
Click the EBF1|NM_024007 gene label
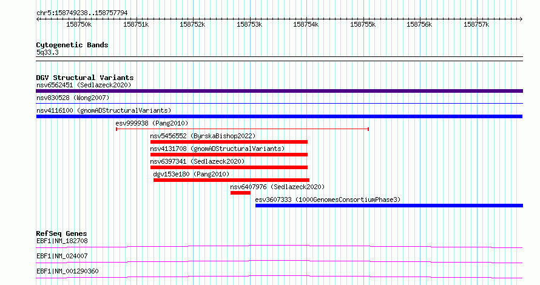[62, 256]
